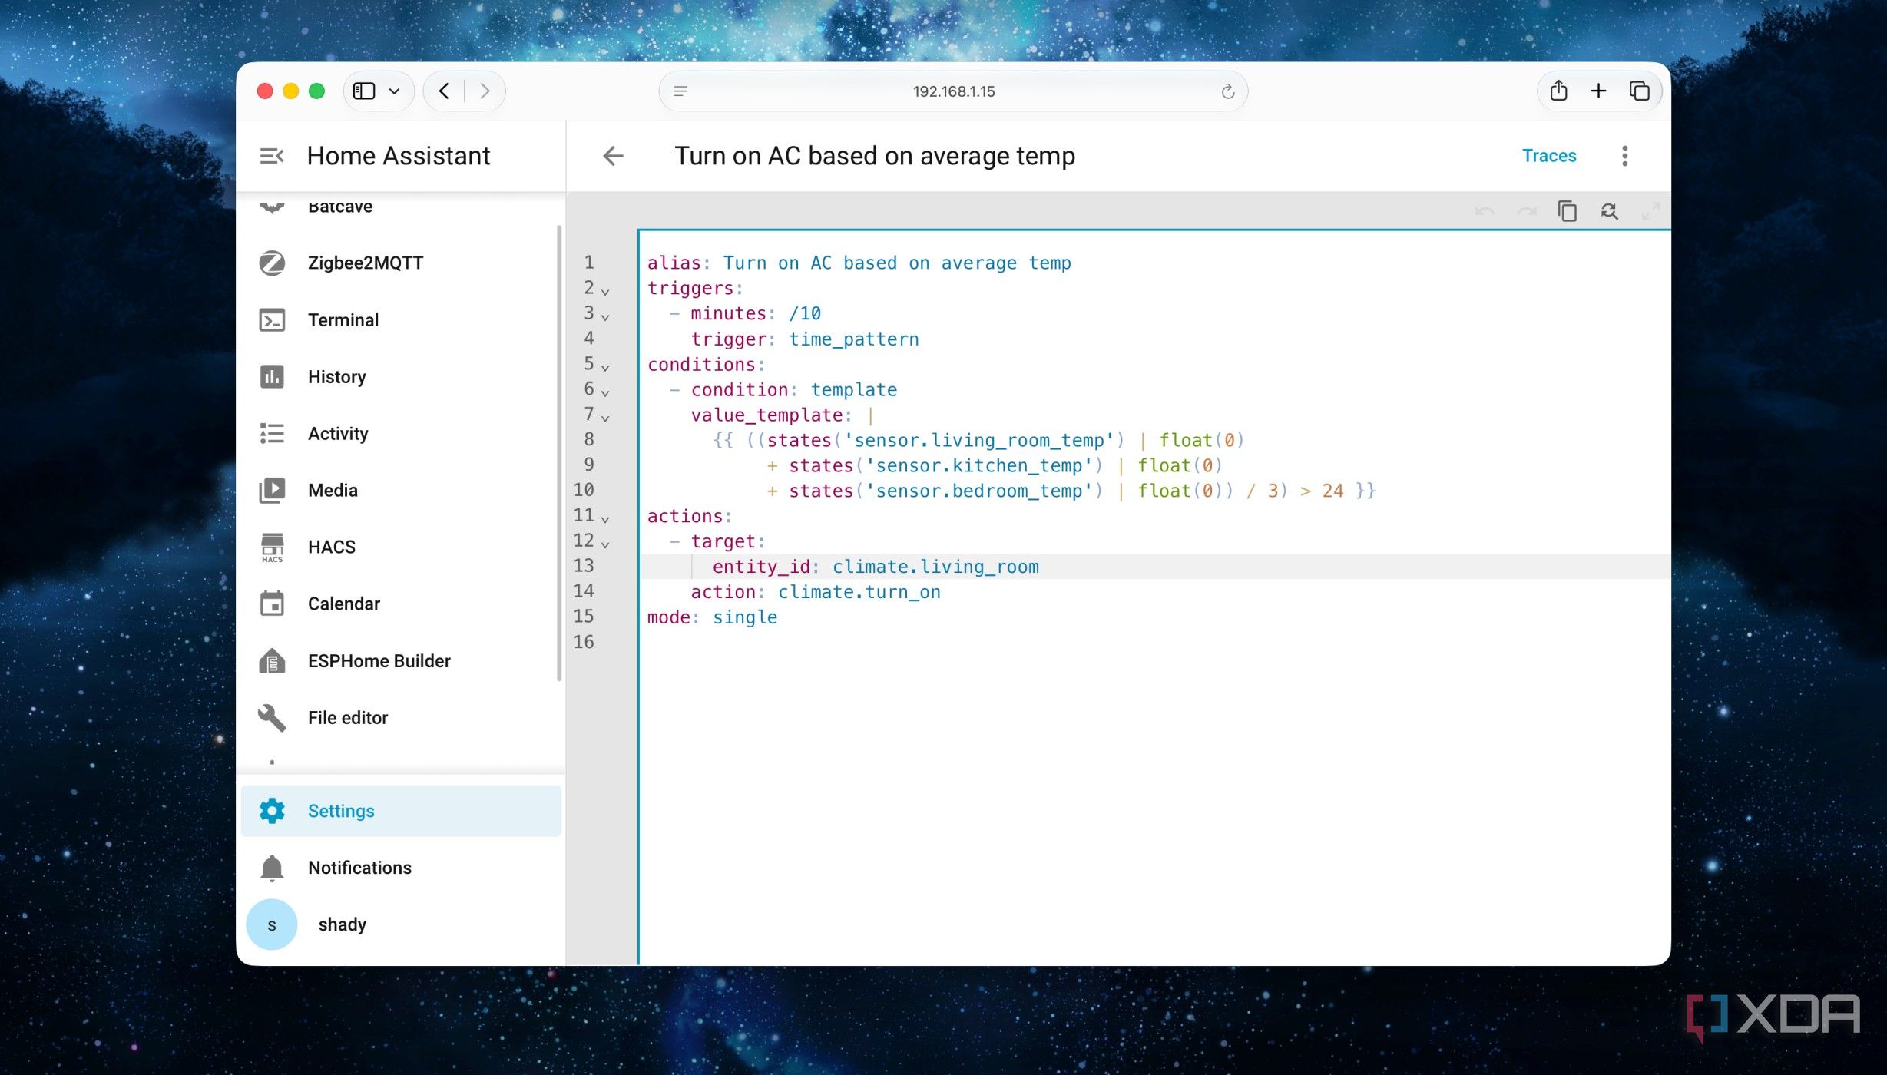Click 'sensor.bedroom_temp' in the template
The height and width of the screenshot is (1075, 1887).
click(978, 491)
